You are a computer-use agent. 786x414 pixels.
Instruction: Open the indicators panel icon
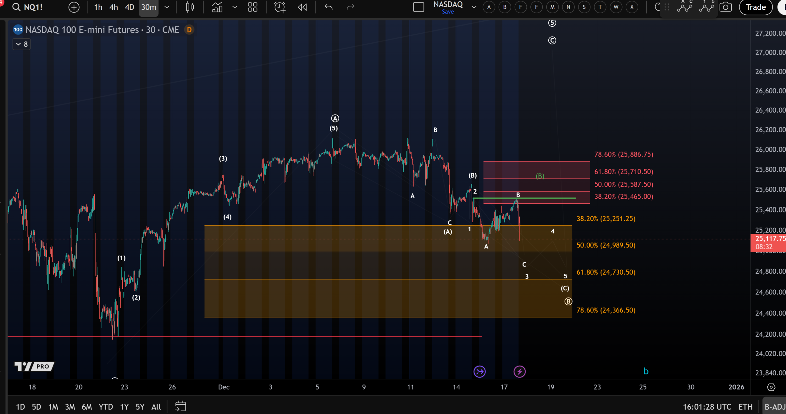pos(217,7)
